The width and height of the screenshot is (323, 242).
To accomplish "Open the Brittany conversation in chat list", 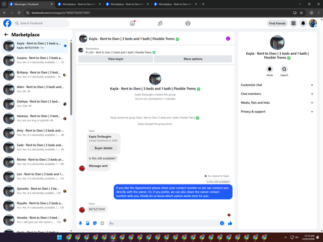I will (35, 75).
